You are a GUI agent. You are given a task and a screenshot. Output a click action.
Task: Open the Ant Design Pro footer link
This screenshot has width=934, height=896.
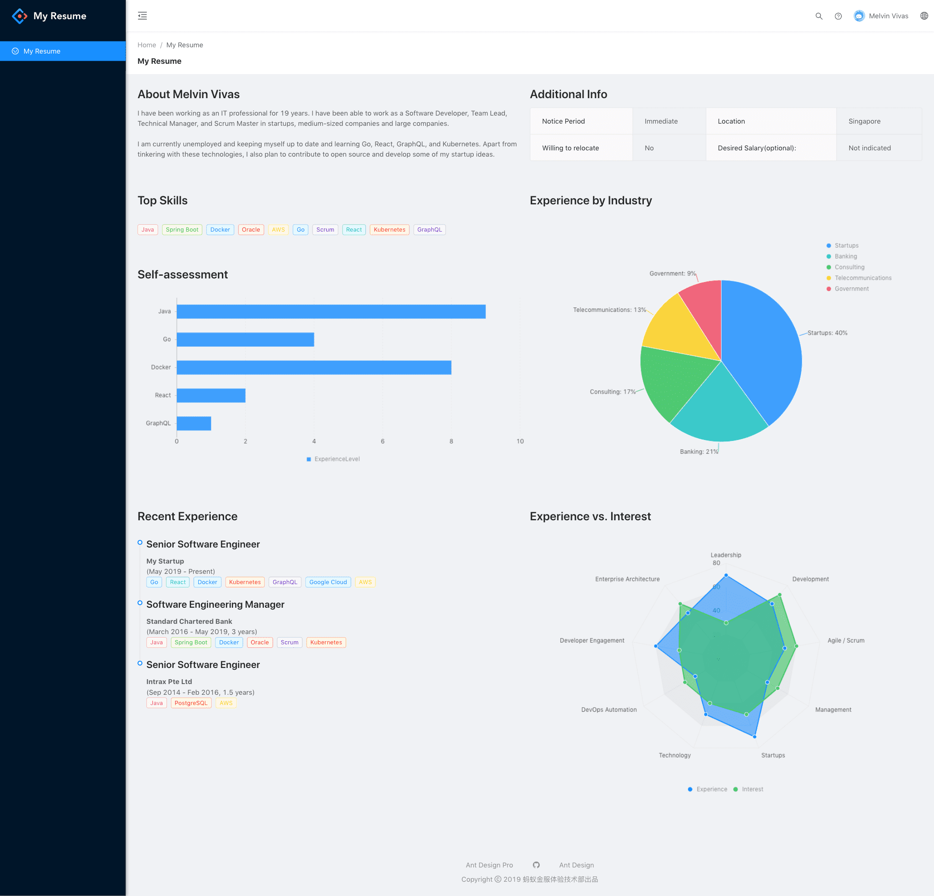(x=489, y=865)
